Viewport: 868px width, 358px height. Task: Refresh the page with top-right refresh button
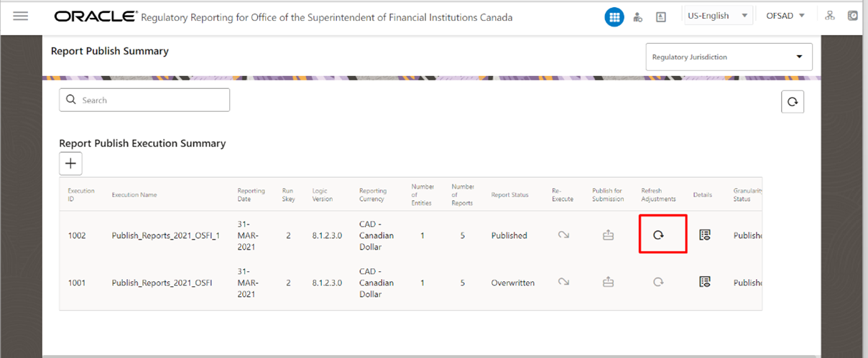(793, 102)
